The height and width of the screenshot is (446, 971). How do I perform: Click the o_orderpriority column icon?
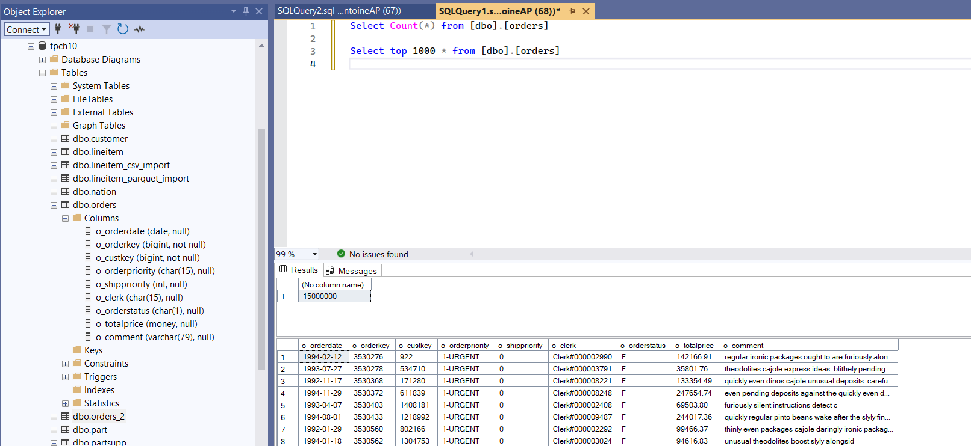point(88,271)
